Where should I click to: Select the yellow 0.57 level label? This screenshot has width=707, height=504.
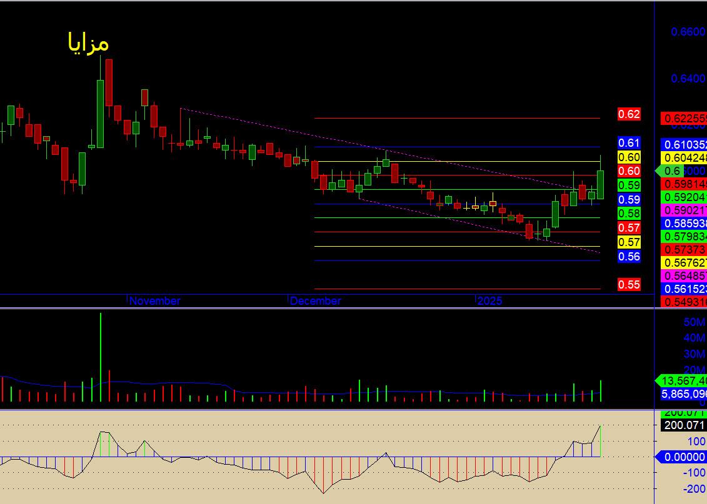click(629, 242)
